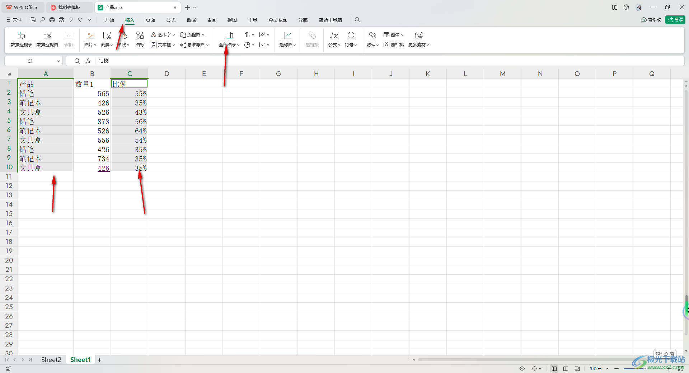
Task: Click the WPS Office home tab
Action: tap(22, 8)
